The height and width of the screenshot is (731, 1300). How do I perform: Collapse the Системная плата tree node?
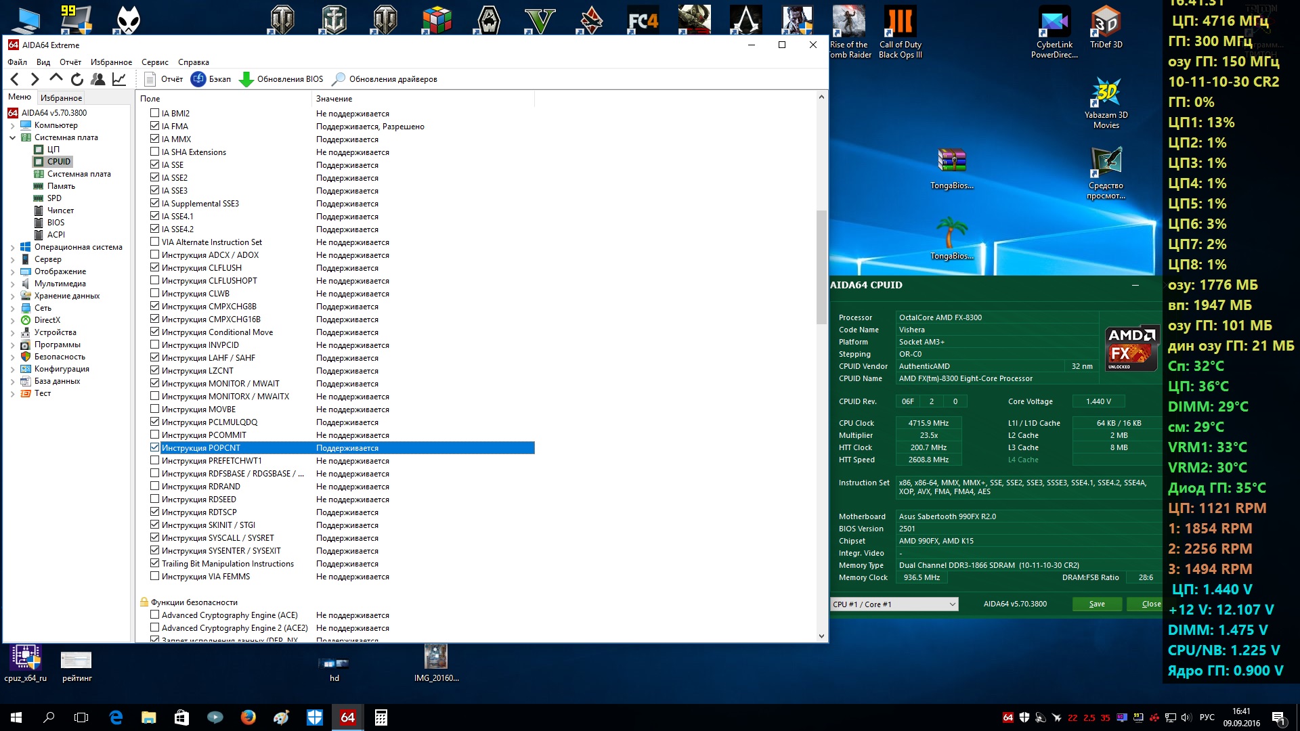coord(12,137)
